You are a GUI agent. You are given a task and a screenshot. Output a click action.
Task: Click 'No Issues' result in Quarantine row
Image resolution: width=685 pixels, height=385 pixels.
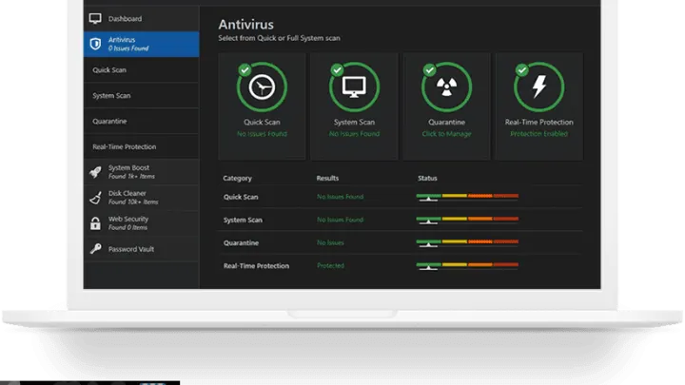coord(330,242)
